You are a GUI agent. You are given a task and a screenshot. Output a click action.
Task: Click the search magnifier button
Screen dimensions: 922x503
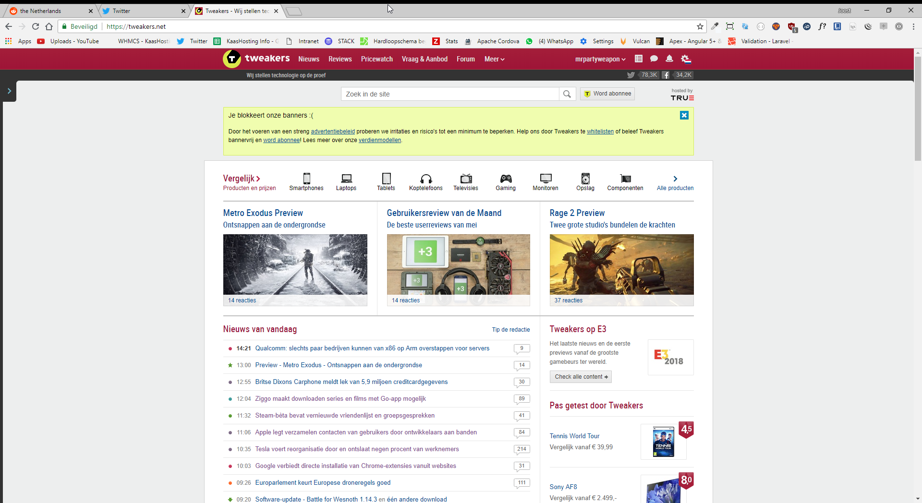point(567,94)
